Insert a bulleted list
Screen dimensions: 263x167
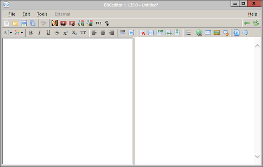[188, 33]
